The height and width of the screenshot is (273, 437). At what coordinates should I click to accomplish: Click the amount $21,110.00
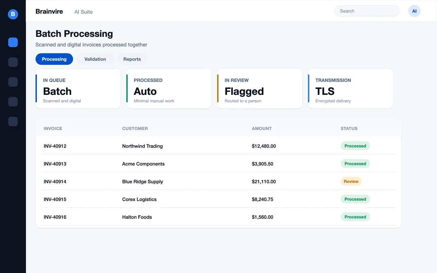[x=264, y=182]
